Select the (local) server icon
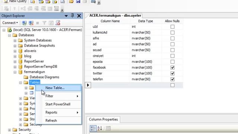Viewport: 238px width, 134px height. [x=9, y=30]
